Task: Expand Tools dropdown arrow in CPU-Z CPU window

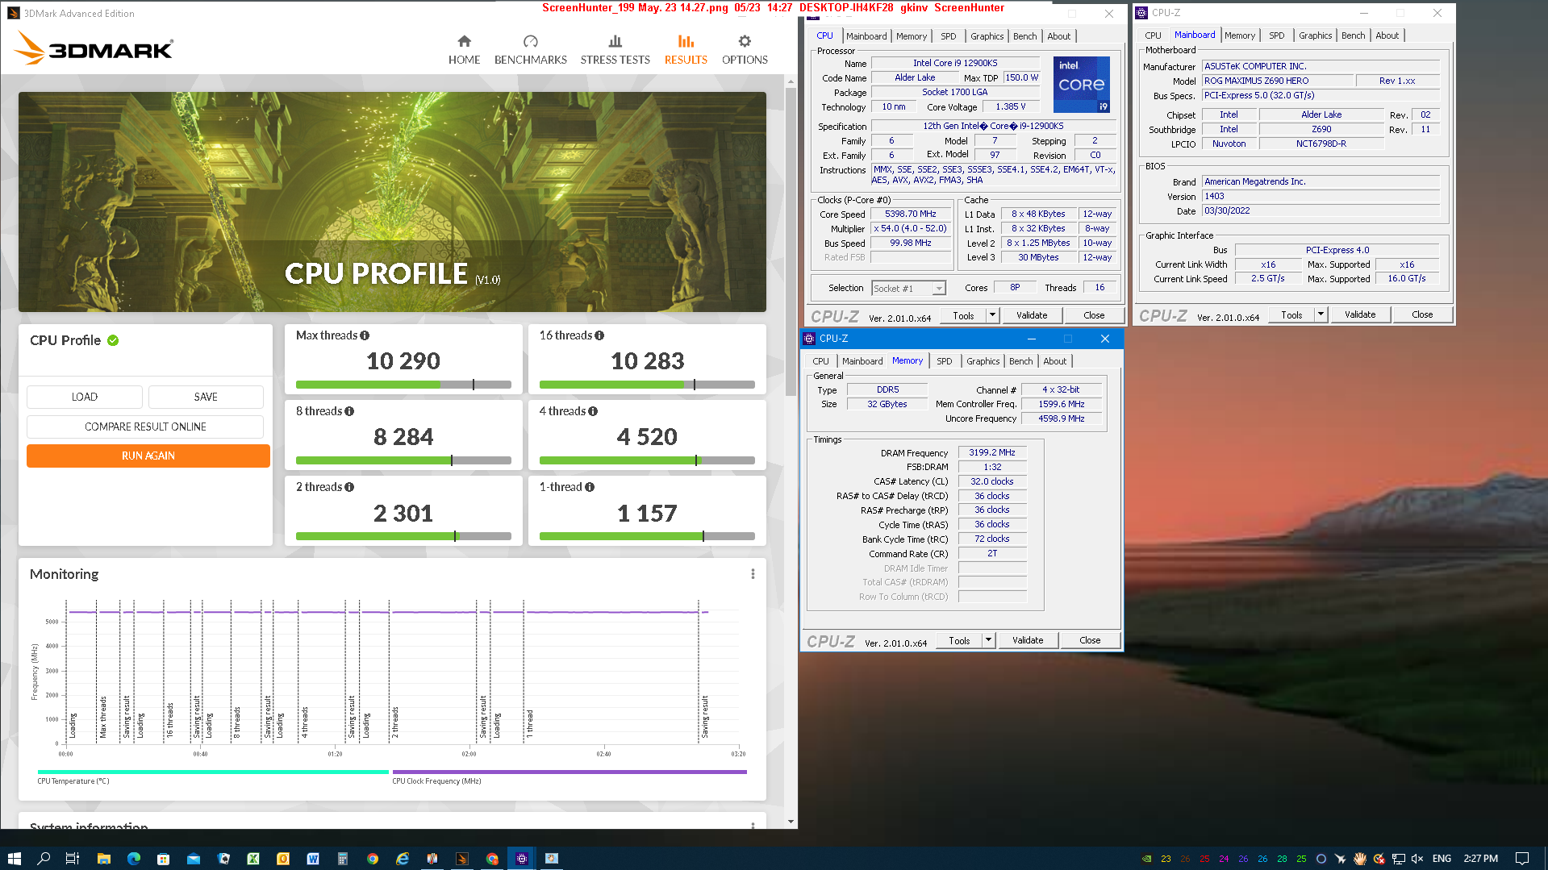Action: point(992,315)
